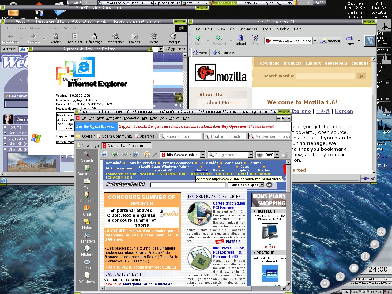Open the Opera Search panel

(x=87, y=157)
